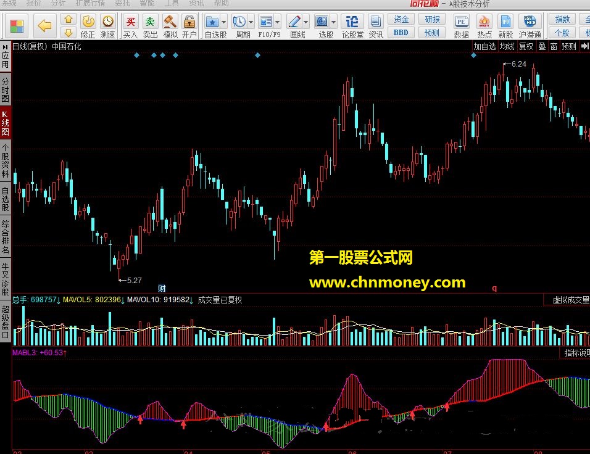This screenshot has height=454, width=590.
Task: Open the 自选股 toolbar folder icon
Action: click(x=212, y=22)
